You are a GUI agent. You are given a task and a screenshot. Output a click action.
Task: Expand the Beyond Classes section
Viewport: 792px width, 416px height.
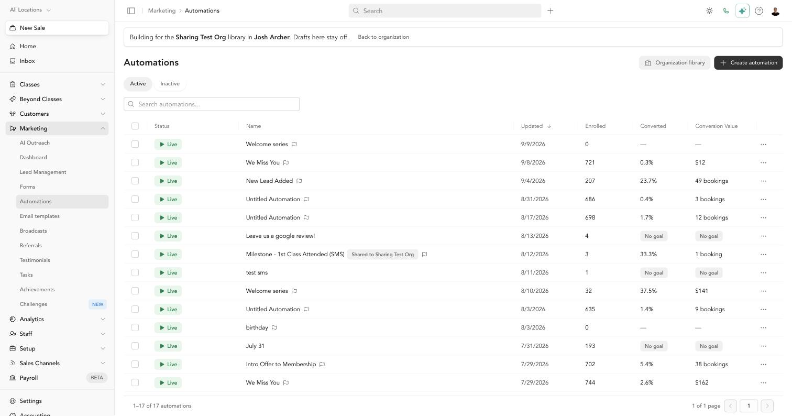(x=57, y=99)
